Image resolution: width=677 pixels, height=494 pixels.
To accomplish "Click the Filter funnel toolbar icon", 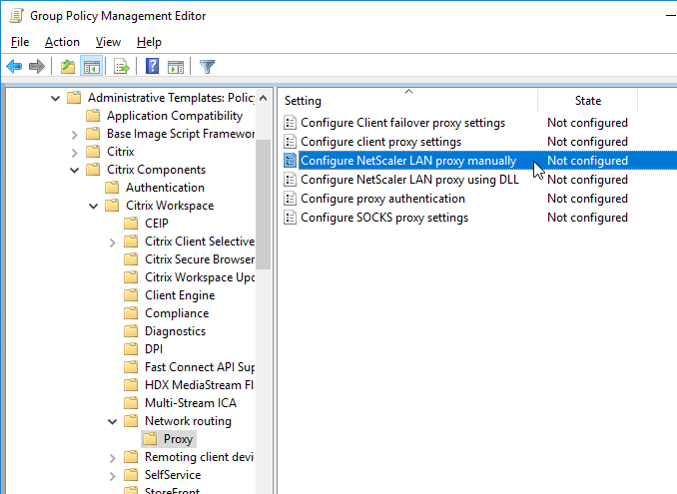I will tap(208, 67).
